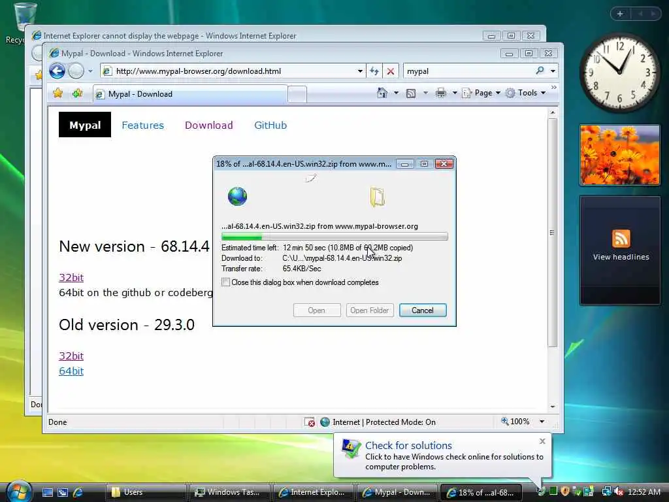Launch Internet Explorer from quick launch
Viewport: 669px width, 502px height.
click(x=78, y=492)
